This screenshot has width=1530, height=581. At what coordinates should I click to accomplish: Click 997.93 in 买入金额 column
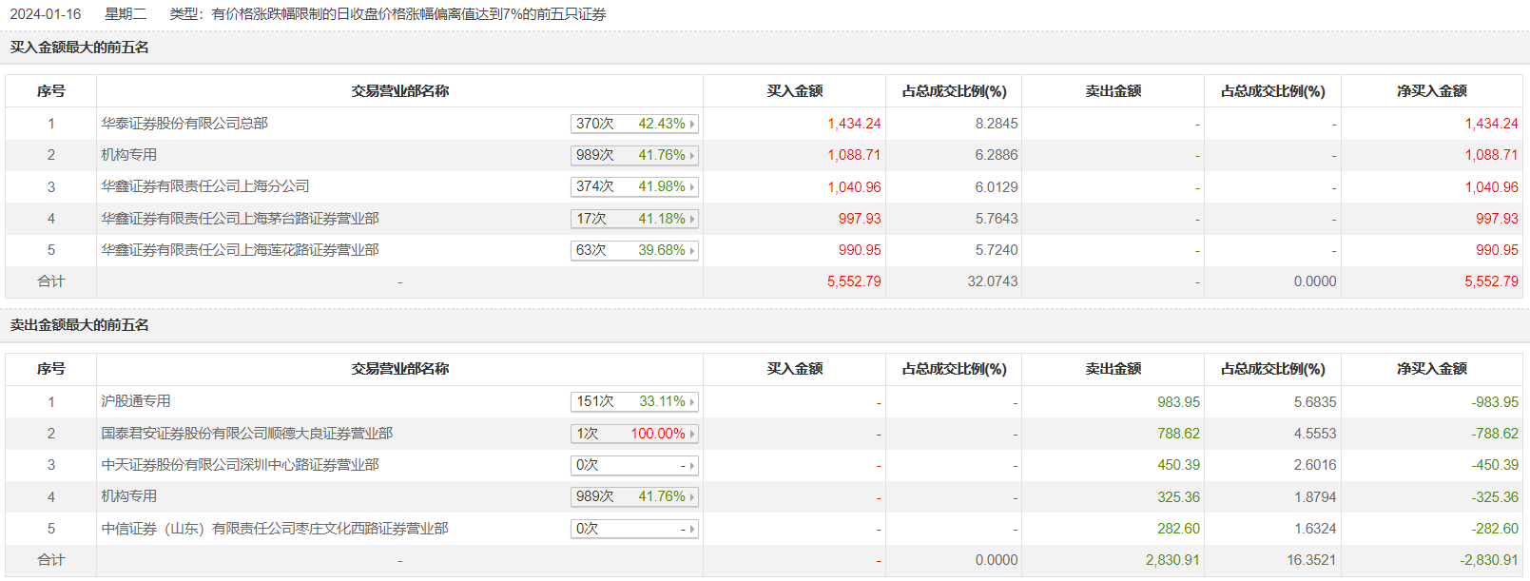(860, 219)
